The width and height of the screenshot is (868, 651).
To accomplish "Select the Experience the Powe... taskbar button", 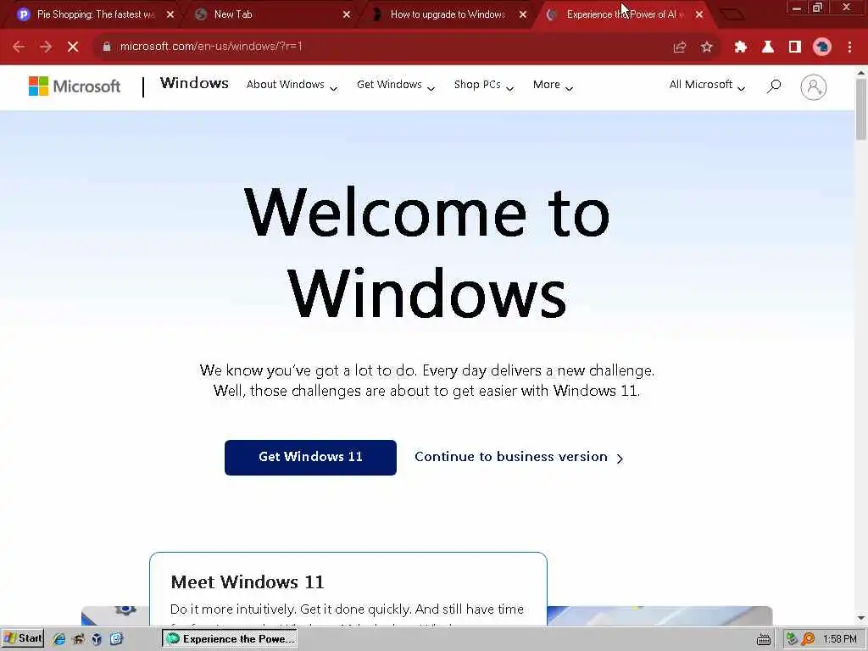I will (x=229, y=639).
